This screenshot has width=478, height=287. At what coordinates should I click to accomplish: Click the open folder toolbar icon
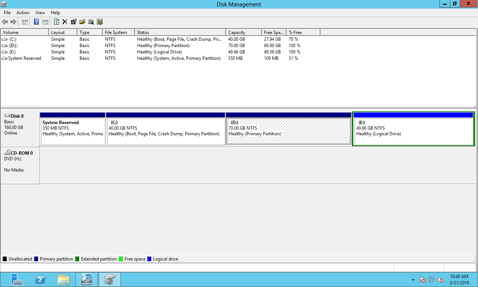click(82, 22)
